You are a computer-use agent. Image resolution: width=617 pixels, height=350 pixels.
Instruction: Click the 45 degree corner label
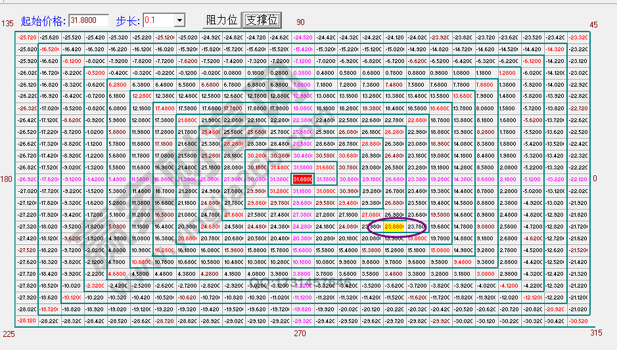(x=593, y=24)
